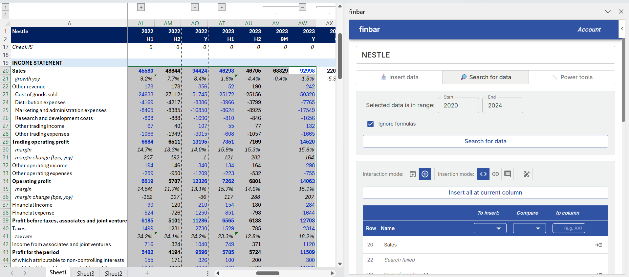
Task: Switch to the Insert data tab
Action: click(399, 77)
